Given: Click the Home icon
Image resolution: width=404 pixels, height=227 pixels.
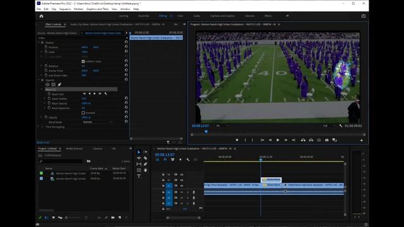Looking at the screenshot, I should [x=41, y=16].
